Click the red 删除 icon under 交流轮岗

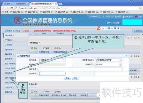click(55, 92)
